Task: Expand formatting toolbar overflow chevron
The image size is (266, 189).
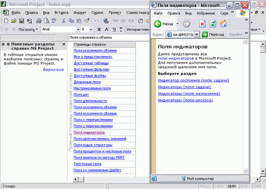Action: (x=121, y=30)
